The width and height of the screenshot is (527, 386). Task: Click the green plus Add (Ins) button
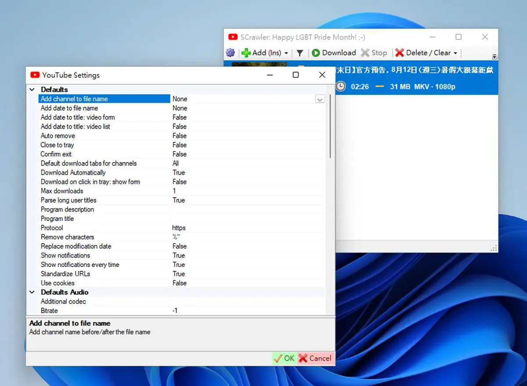(261, 53)
